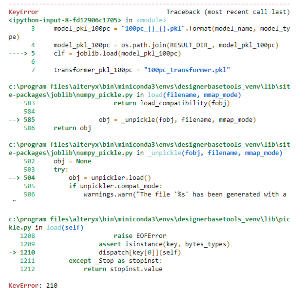The width and height of the screenshot is (305, 288).
Task: Click line number 504 in _unpickle frame
Action: pos(31,177)
